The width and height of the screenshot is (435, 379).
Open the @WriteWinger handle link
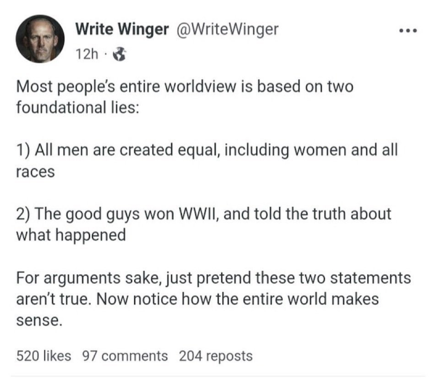click(228, 29)
